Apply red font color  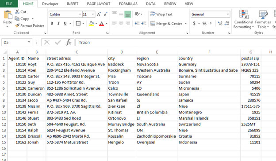102,23
